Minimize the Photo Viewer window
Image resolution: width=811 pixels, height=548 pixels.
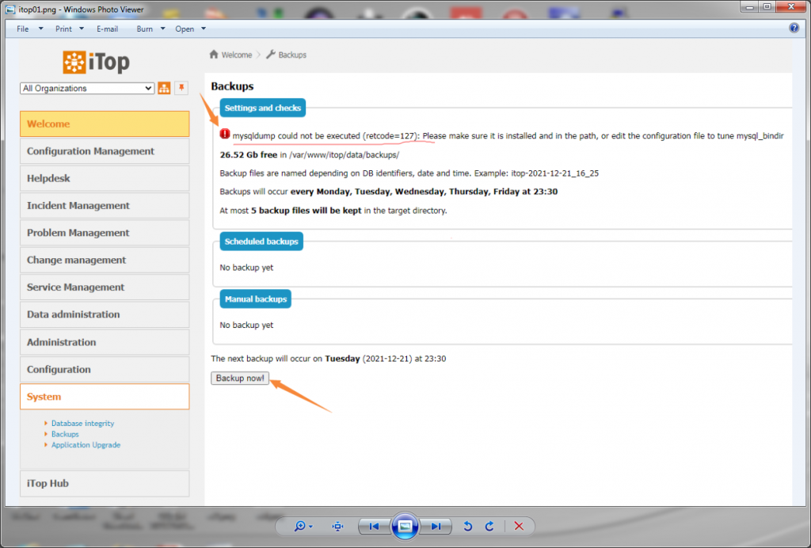click(x=749, y=6)
